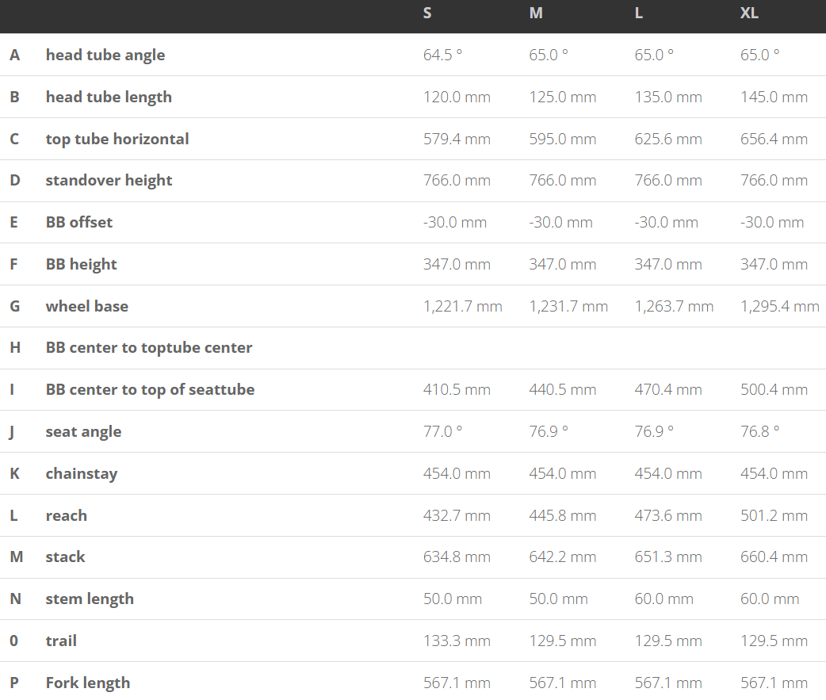Image resolution: width=826 pixels, height=700 pixels.
Task: Select the 'Fork length' row label
Action: [x=88, y=683]
